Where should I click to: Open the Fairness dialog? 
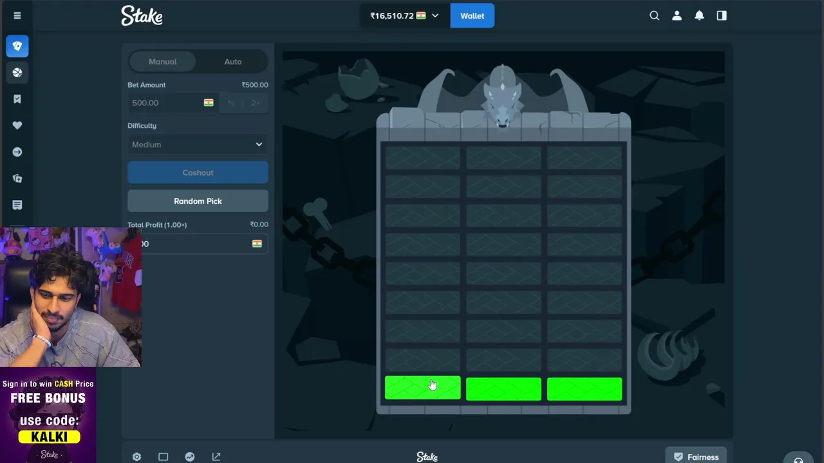tap(696, 457)
